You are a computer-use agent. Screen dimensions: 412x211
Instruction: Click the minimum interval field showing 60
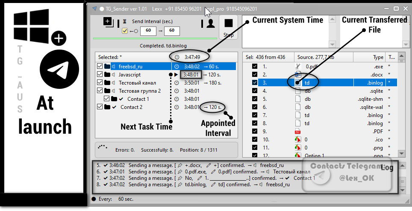pyautogui.click(x=148, y=31)
